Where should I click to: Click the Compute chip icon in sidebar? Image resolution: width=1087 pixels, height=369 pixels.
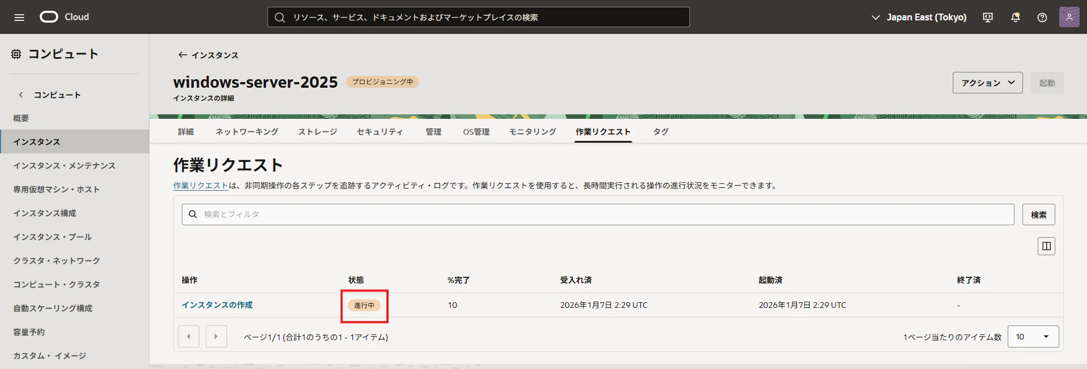click(x=16, y=54)
